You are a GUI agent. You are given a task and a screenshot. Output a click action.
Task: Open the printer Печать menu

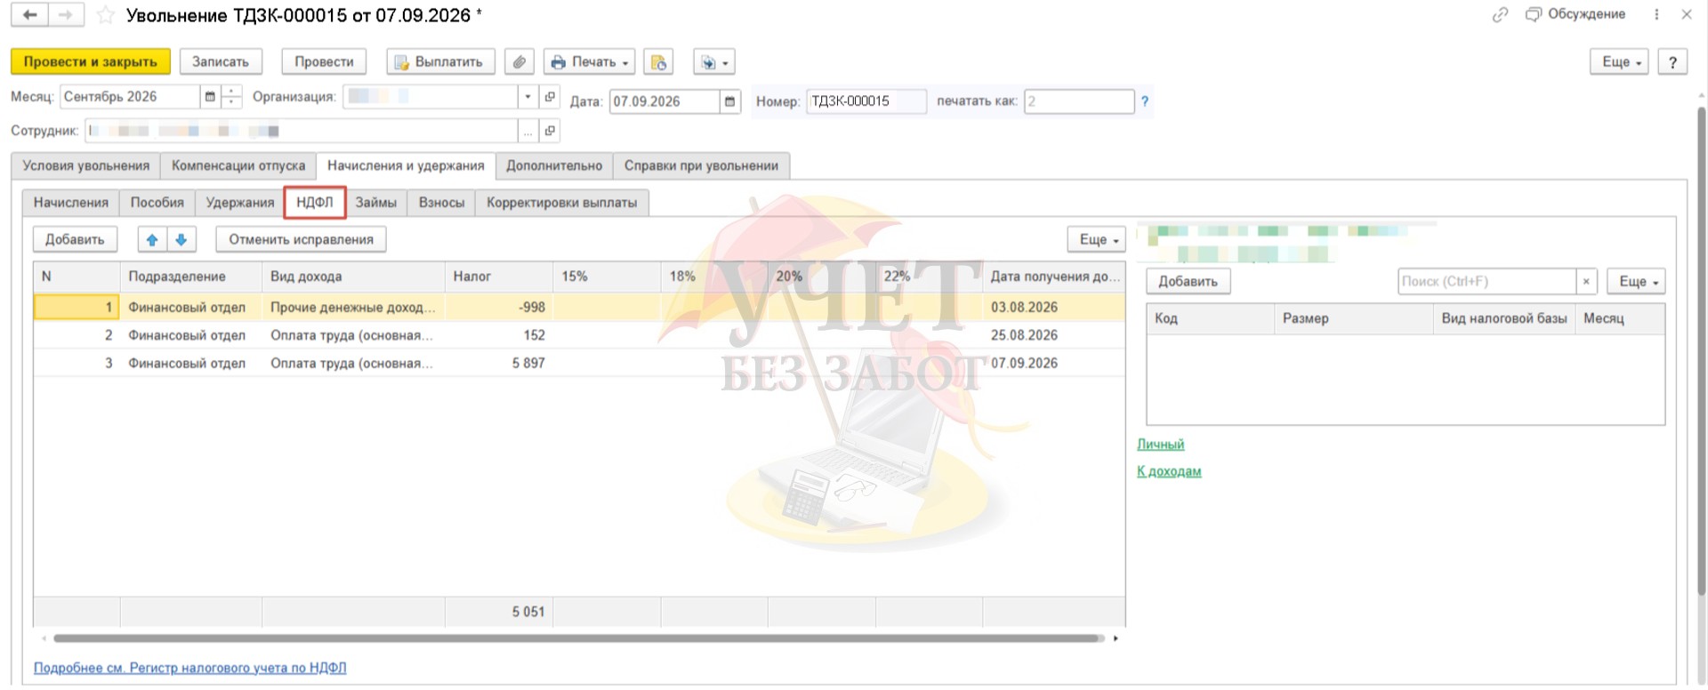click(589, 62)
